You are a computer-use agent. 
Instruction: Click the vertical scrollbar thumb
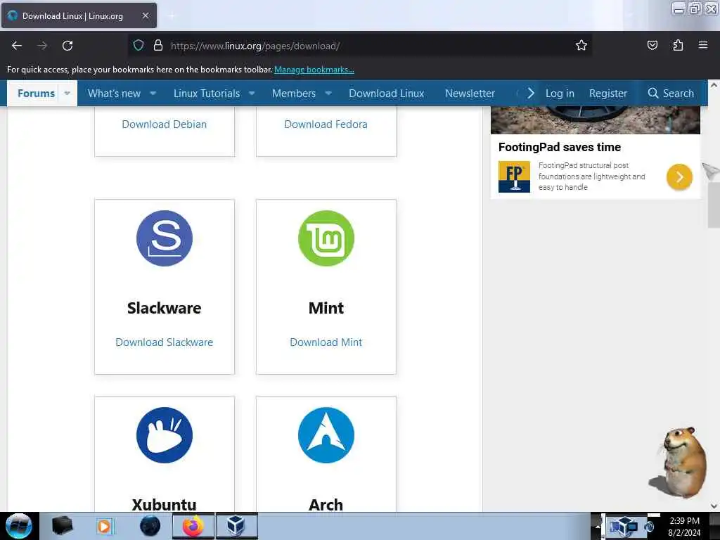[714, 205]
